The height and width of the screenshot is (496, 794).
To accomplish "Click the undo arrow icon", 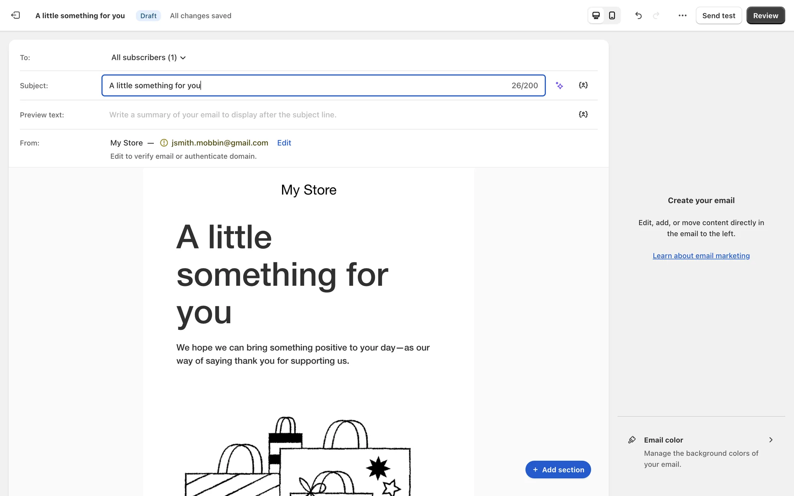I will tap(639, 15).
